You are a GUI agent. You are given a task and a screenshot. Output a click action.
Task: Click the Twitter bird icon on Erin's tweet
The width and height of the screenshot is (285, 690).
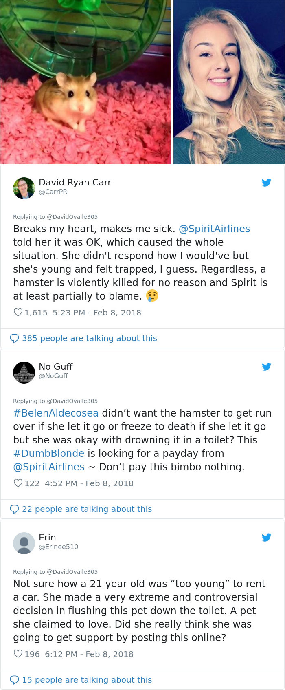(x=267, y=538)
